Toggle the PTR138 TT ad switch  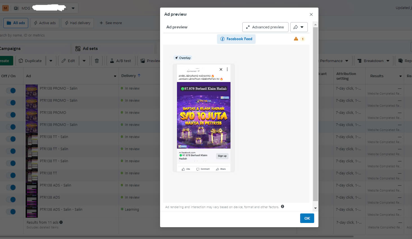(x=11, y=176)
